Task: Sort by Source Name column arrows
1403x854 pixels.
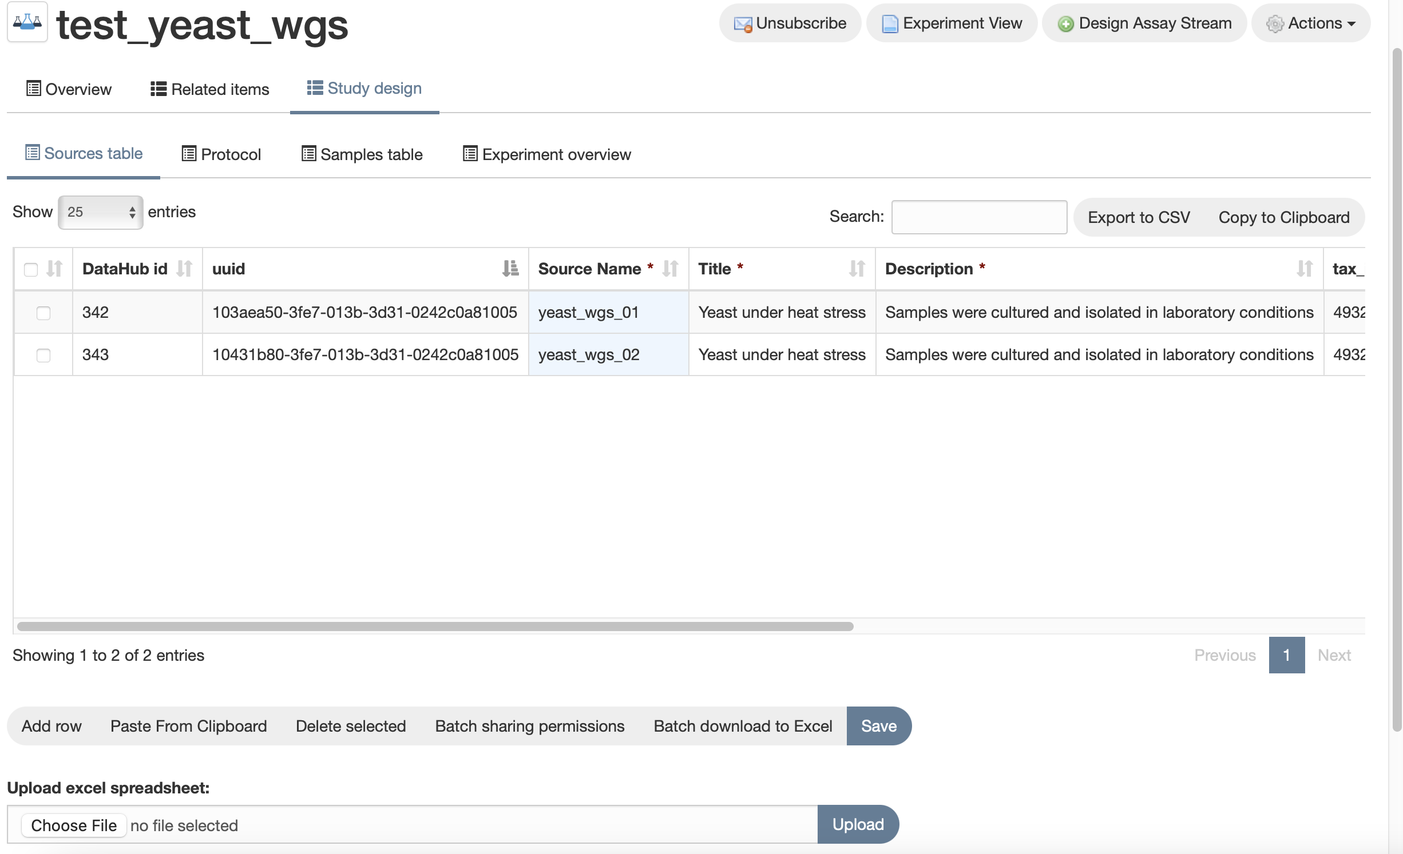Action: (x=670, y=269)
